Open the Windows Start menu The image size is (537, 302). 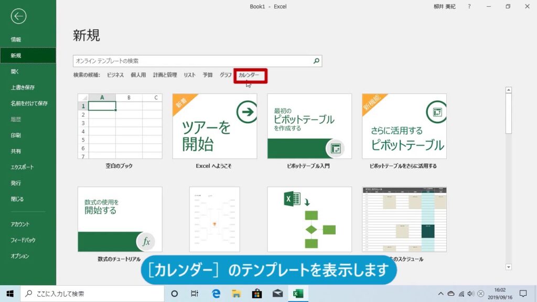[x=10, y=294]
